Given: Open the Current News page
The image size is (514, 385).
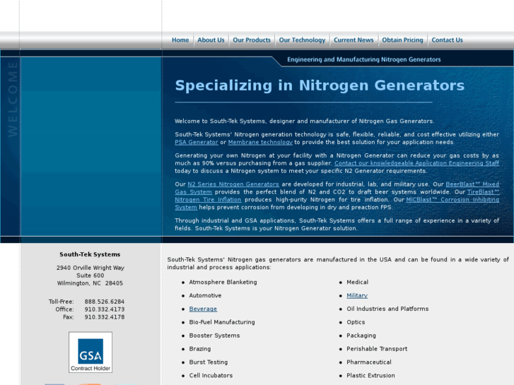Looking at the screenshot, I should 354,40.
